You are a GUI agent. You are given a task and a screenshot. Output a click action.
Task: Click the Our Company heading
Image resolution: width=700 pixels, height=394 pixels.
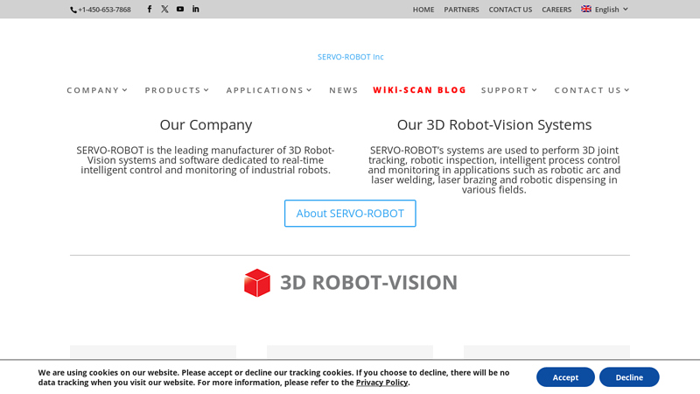[x=206, y=124]
